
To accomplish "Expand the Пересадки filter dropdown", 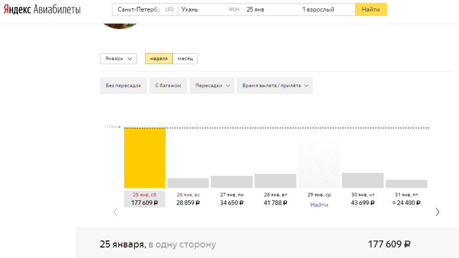I will [x=212, y=86].
